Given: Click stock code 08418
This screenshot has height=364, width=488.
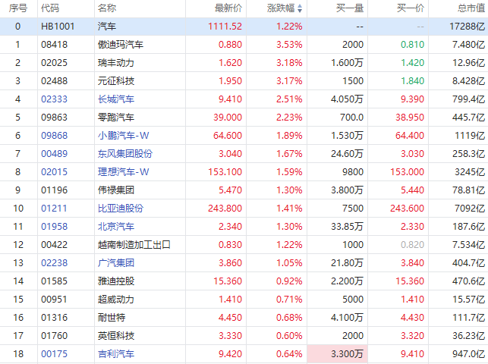Looking at the screenshot, I should click(x=54, y=45).
